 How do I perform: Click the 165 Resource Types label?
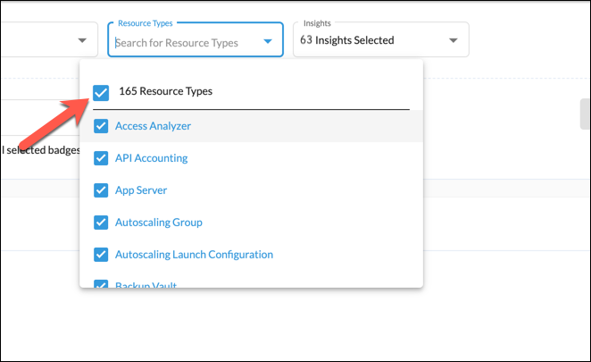click(x=166, y=91)
